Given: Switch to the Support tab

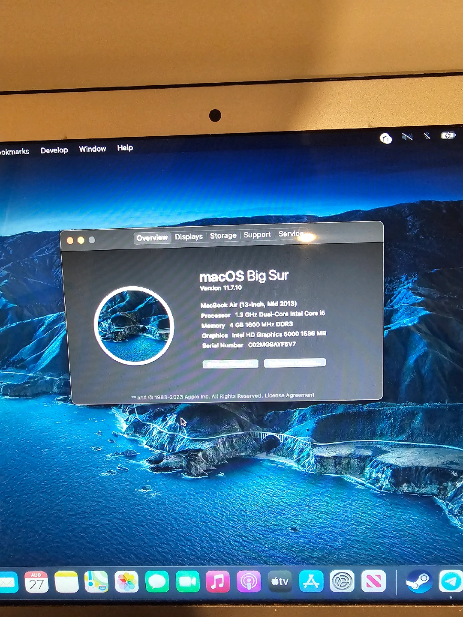Looking at the screenshot, I should coord(257,235).
